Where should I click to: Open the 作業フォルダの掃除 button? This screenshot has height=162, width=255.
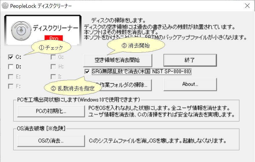coord(124,85)
